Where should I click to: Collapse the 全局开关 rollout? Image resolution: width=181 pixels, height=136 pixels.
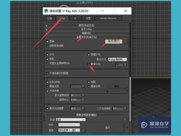click(87, 37)
